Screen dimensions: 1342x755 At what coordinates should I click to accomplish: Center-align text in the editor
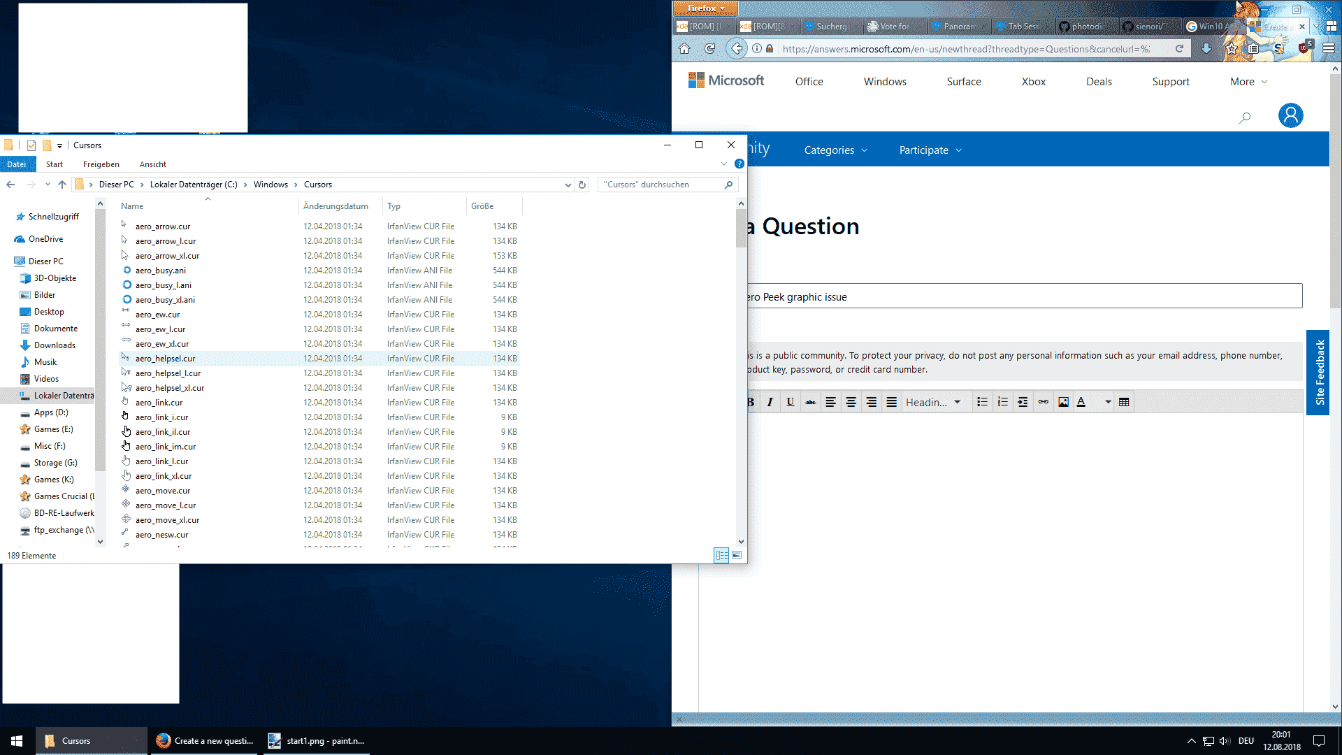851,402
